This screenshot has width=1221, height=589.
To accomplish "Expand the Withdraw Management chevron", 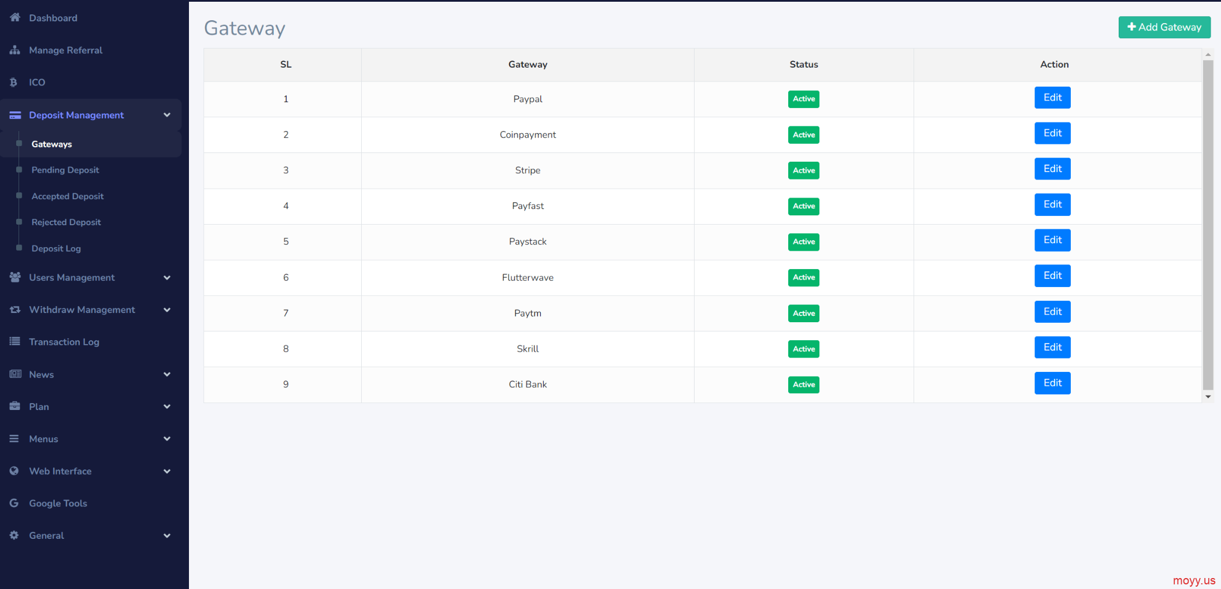I will point(167,310).
